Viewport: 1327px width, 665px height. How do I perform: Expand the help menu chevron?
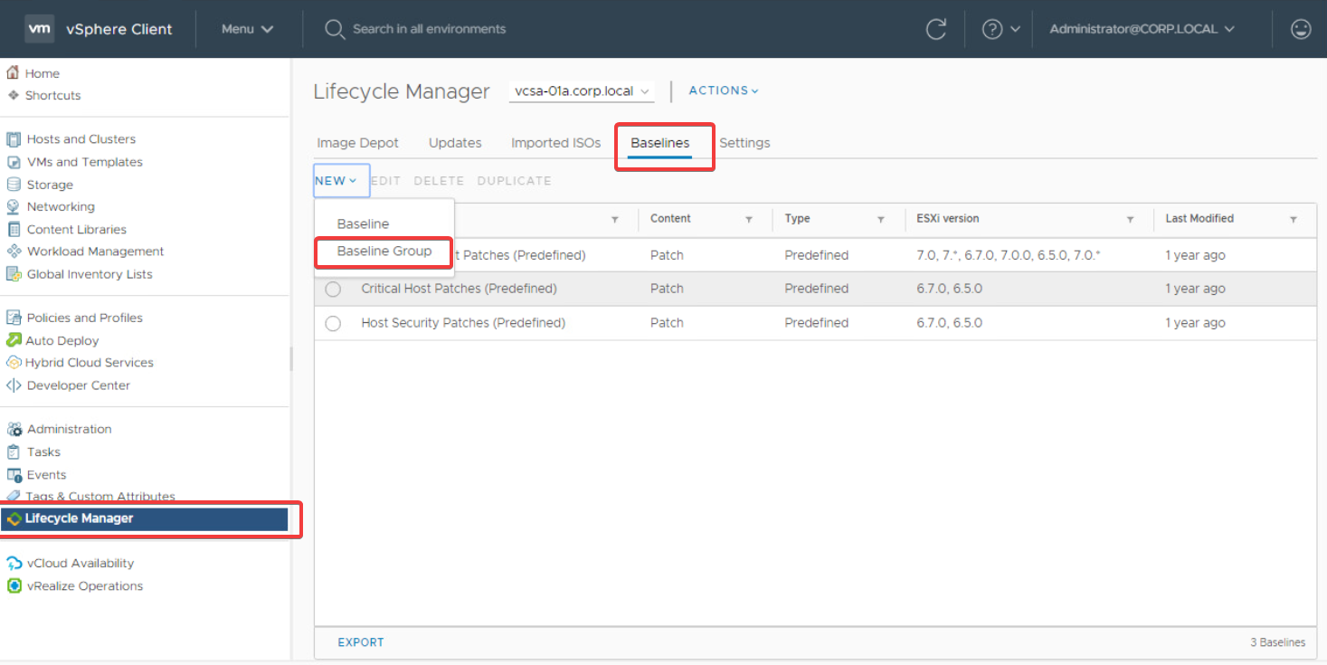[1015, 29]
